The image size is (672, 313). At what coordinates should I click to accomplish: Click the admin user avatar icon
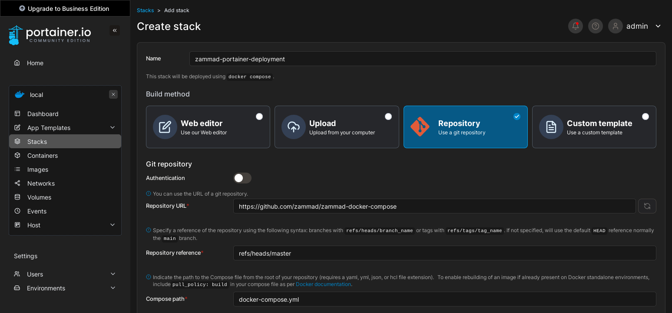tap(616, 26)
